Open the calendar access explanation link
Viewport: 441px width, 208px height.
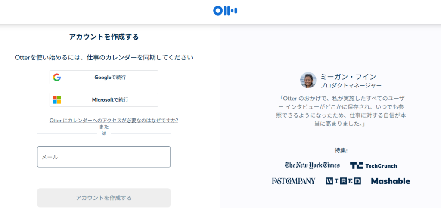point(114,121)
